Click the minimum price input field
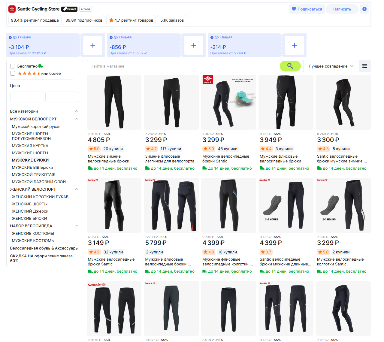This screenshot has width=384, height=342. (x=27, y=97)
